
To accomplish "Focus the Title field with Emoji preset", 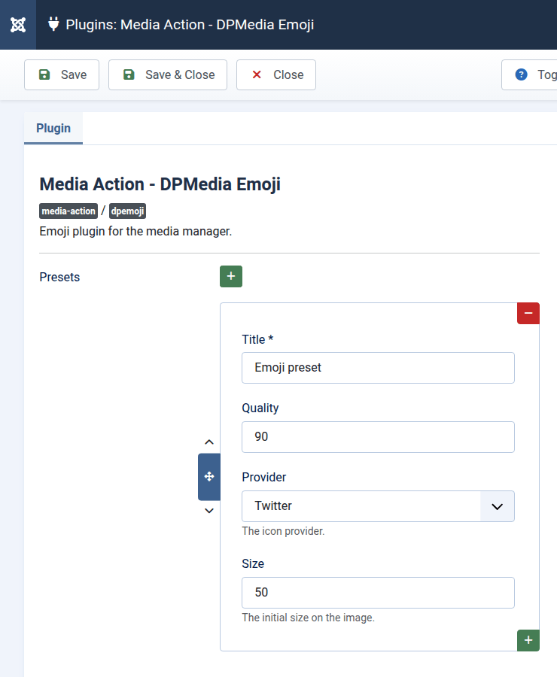I will click(x=378, y=368).
